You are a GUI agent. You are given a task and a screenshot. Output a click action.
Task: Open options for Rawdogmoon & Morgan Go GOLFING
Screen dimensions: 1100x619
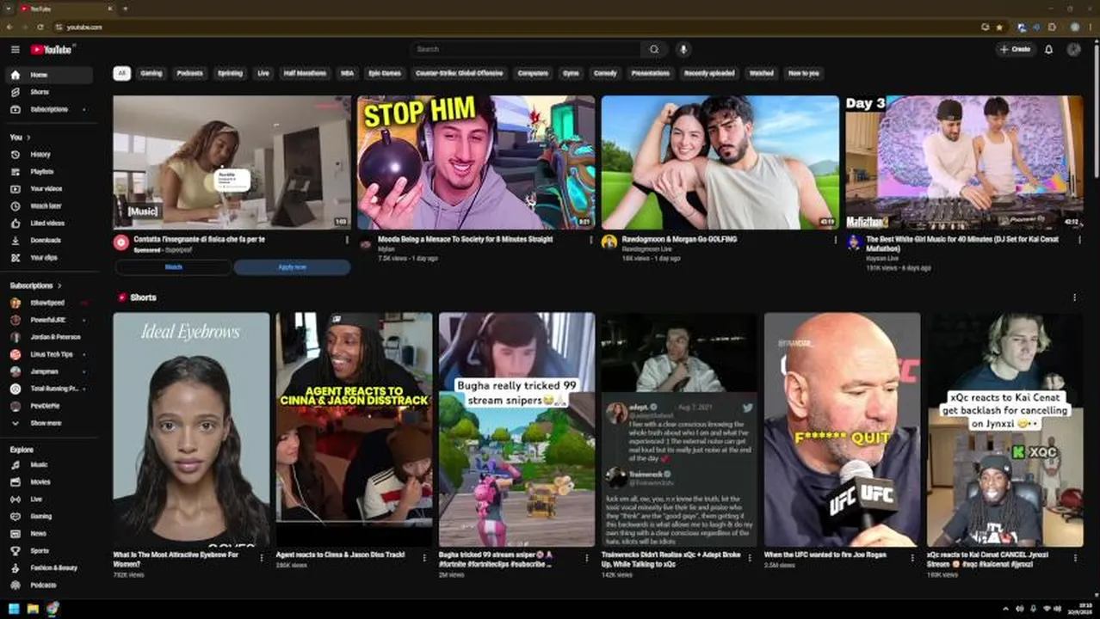pyautogui.click(x=836, y=240)
